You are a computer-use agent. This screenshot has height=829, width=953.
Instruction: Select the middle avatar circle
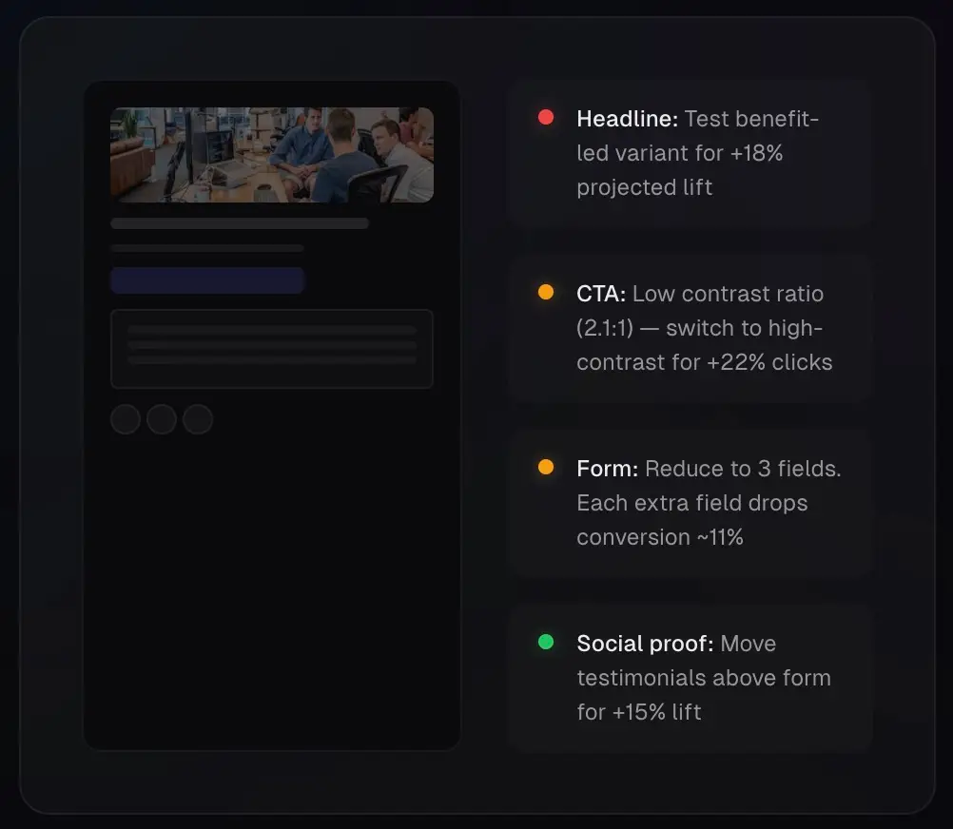(x=161, y=418)
